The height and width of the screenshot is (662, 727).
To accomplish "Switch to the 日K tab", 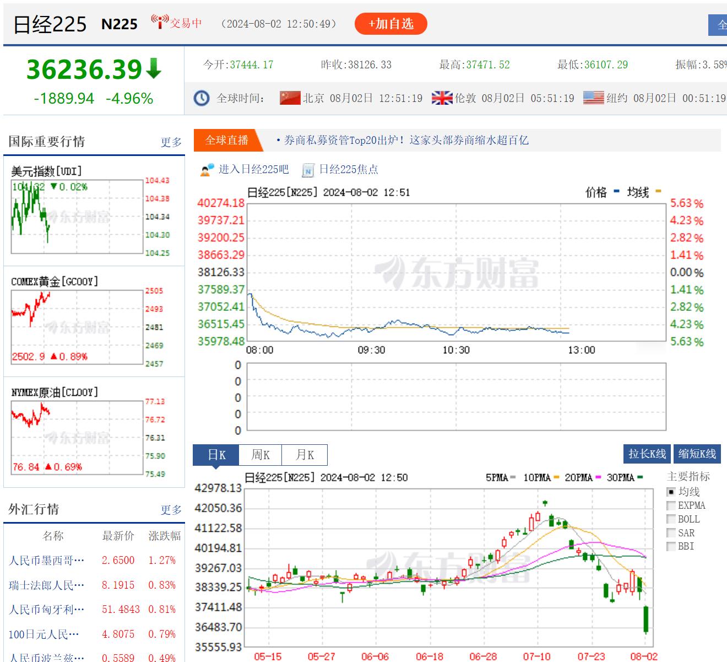I will 216,455.
